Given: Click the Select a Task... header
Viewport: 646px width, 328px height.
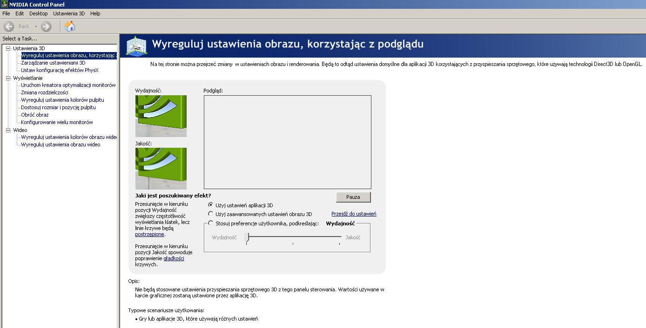Looking at the screenshot, I should pyautogui.click(x=20, y=39).
